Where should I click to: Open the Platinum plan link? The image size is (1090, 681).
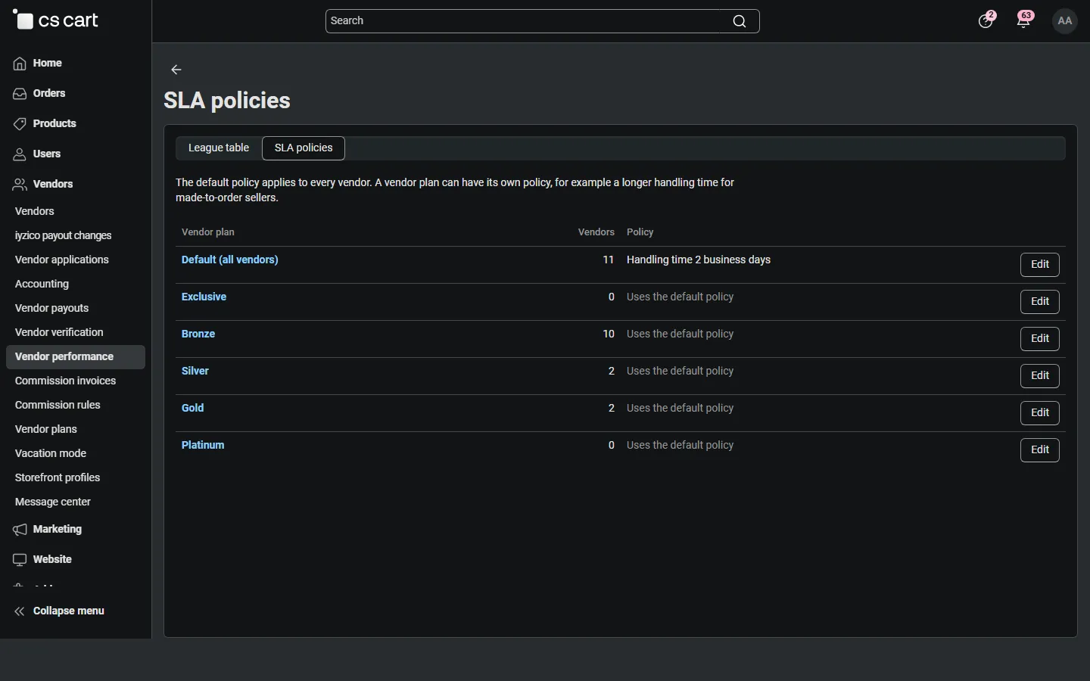[203, 446]
